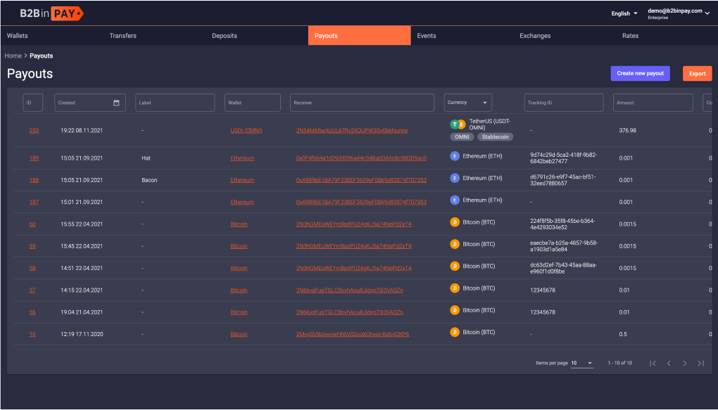Image resolution: width=718 pixels, height=410 pixels.
Task: Click the Bitcoin coin icon in row 56
Action: coord(455,310)
